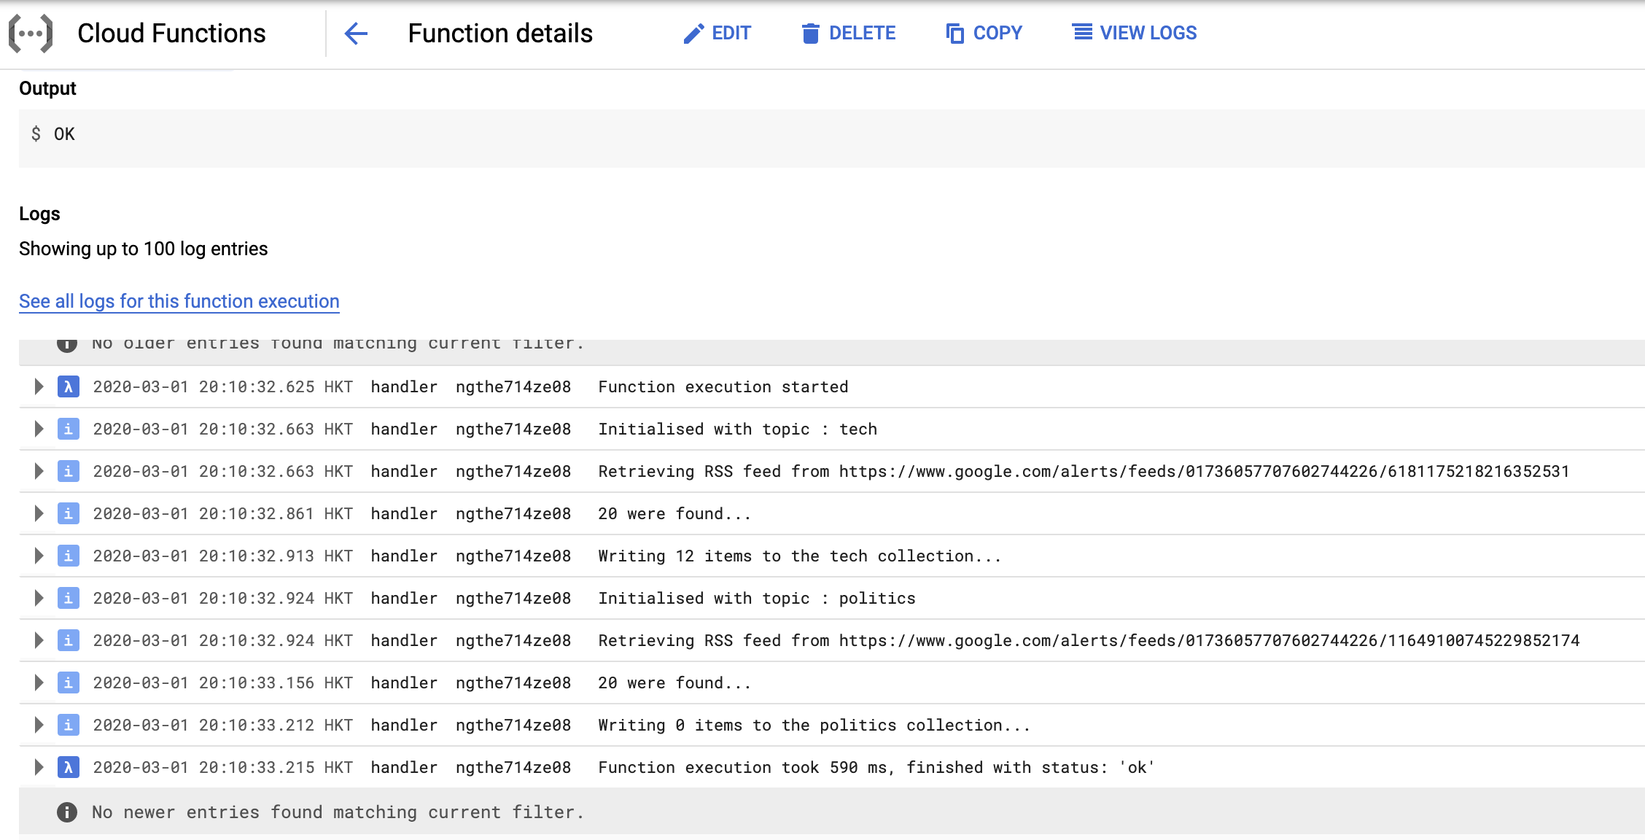Image resolution: width=1645 pixels, height=840 pixels.
Task: Click the Delete trash icon
Action: (810, 34)
